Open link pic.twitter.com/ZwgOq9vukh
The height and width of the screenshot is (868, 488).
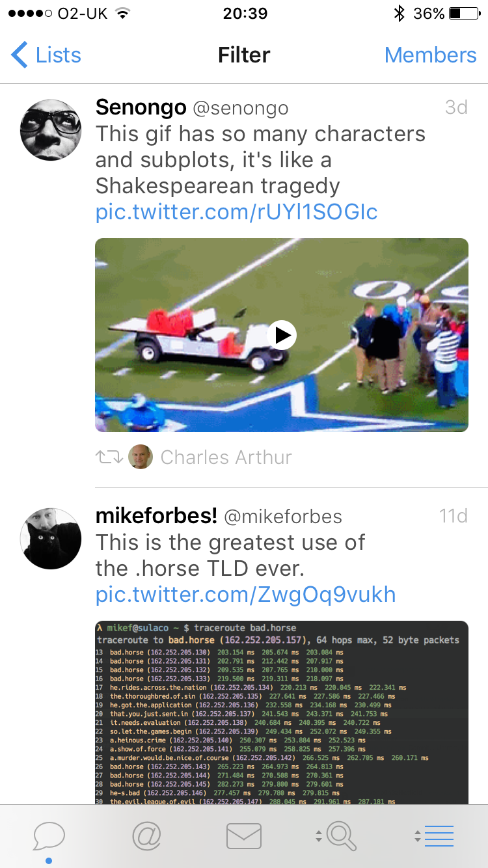click(x=246, y=595)
